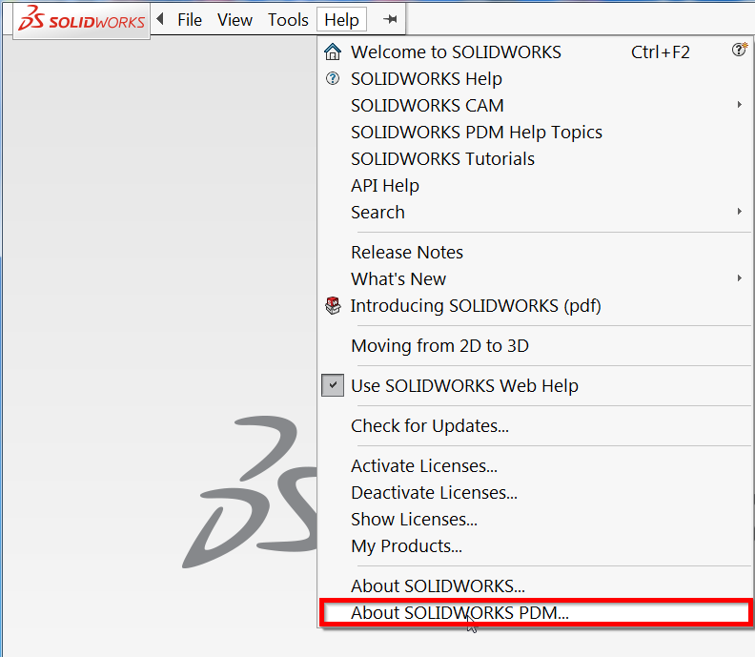Click the Introducing SOLIDWORKS pdf book icon
This screenshot has width=755, height=657.
point(333,305)
